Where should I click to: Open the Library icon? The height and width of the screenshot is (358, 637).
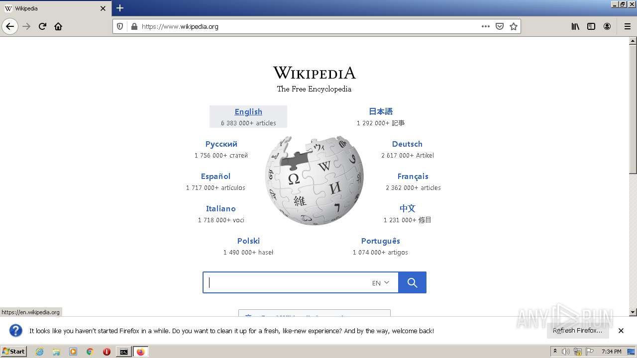(x=575, y=26)
